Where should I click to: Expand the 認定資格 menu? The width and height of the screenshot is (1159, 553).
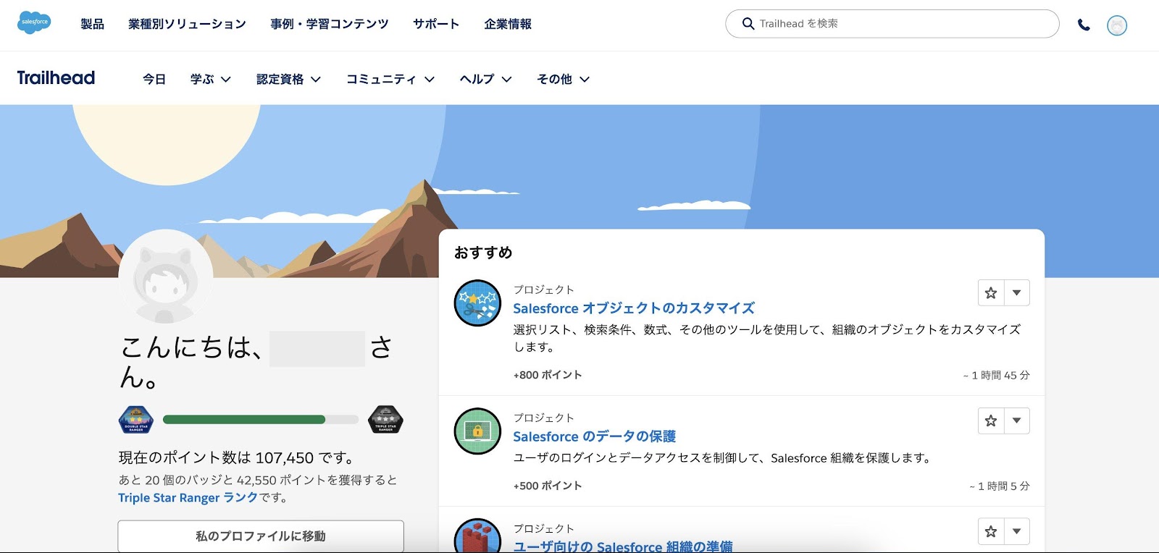pos(288,79)
